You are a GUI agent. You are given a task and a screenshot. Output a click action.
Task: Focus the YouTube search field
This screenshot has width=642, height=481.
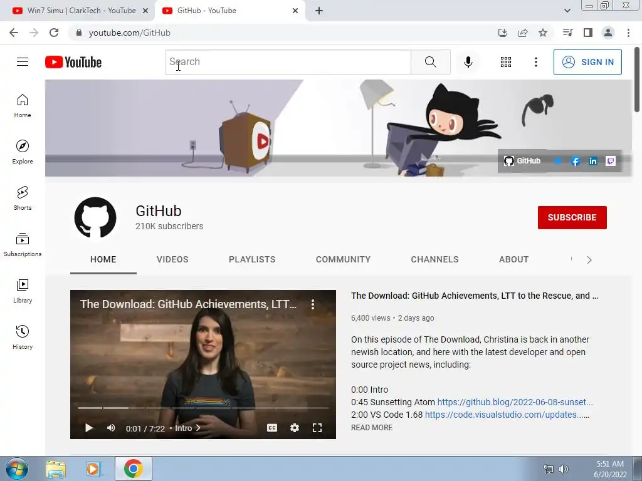[x=288, y=62]
